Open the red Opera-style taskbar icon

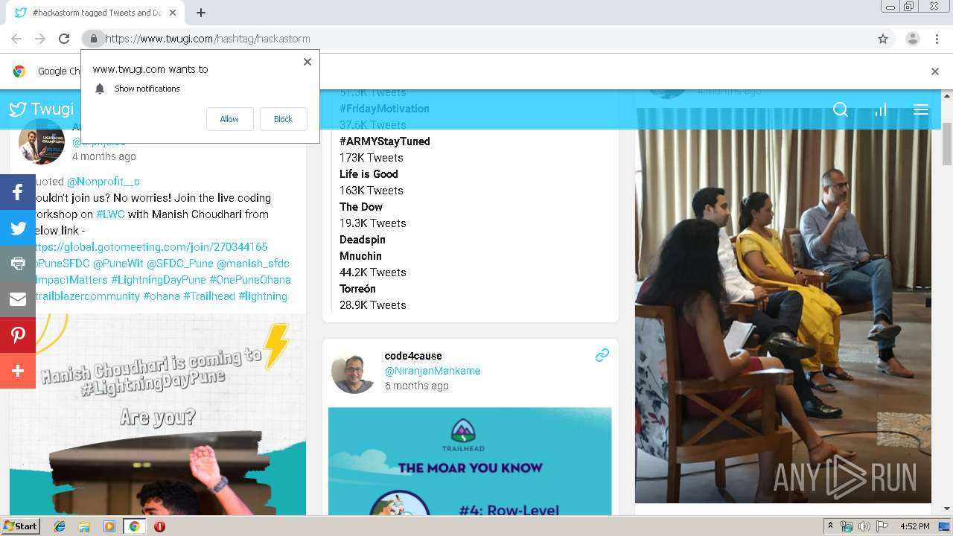(x=159, y=526)
